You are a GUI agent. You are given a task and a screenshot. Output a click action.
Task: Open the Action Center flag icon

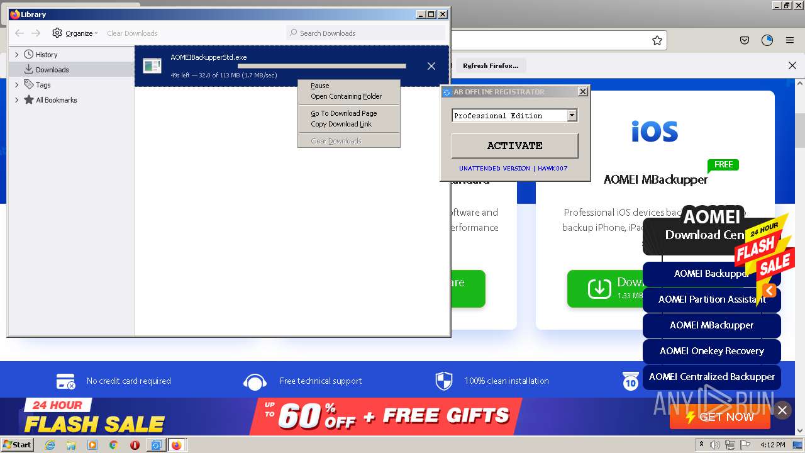(746, 445)
